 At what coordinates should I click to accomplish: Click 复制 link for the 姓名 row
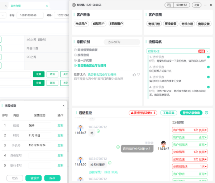(x=60, y=126)
